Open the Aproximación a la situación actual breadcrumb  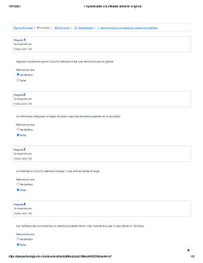pyautogui.click(x=127, y=28)
